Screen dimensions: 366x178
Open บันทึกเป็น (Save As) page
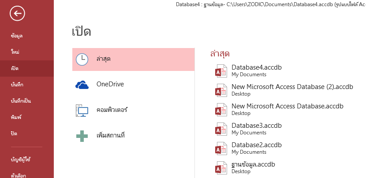21,101
